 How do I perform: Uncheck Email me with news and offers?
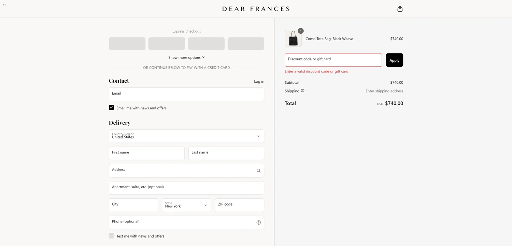click(x=111, y=108)
